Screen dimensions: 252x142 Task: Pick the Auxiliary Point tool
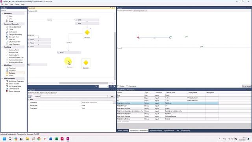click(x=14, y=50)
